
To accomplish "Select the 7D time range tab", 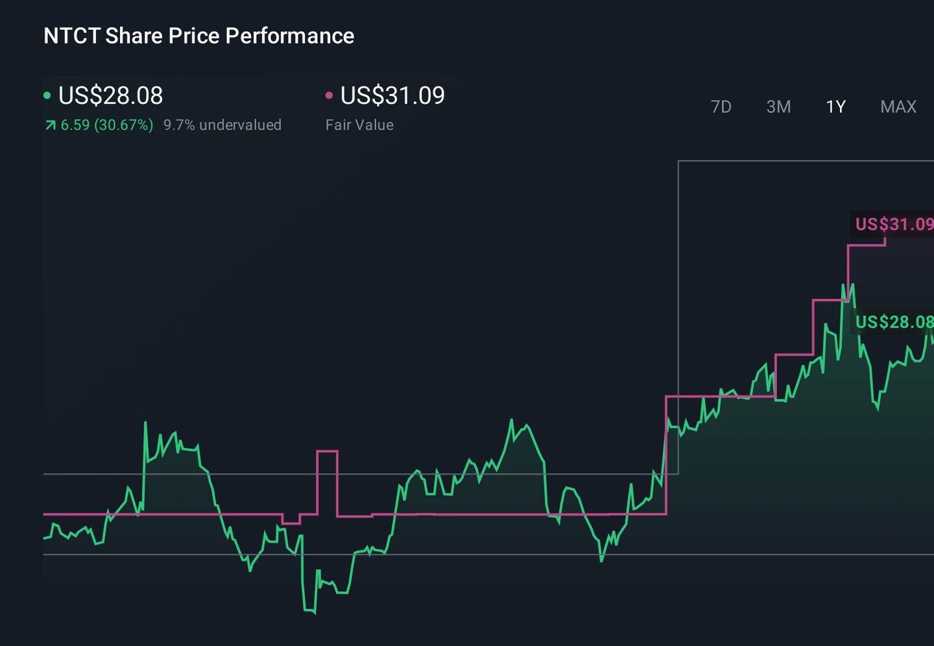I will (x=721, y=106).
